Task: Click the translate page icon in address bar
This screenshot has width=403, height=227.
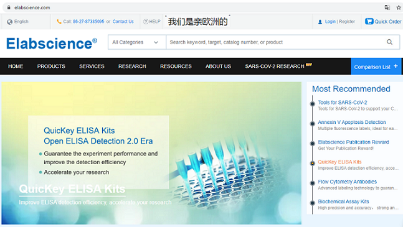Action: click(x=387, y=7)
